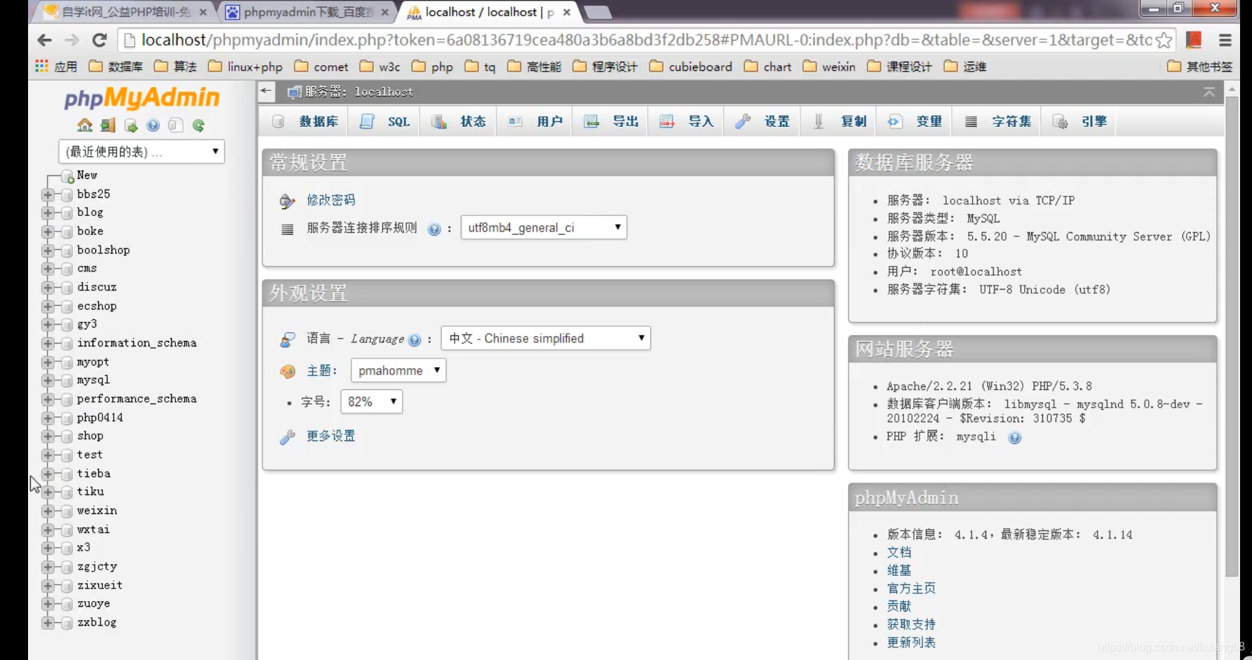Click the sidebar documentation page icon
The image size is (1252, 660).
(175, 126)
